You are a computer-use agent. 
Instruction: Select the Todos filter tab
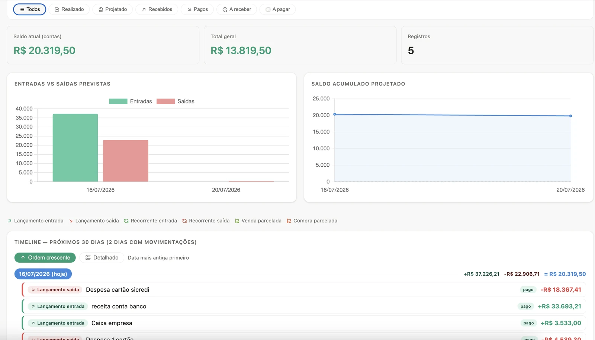pyautogui.click(x=29, y=9)
